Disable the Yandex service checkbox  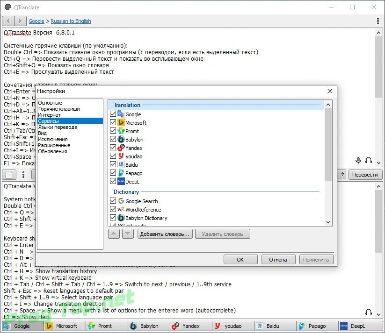click(x=113, y=148)
